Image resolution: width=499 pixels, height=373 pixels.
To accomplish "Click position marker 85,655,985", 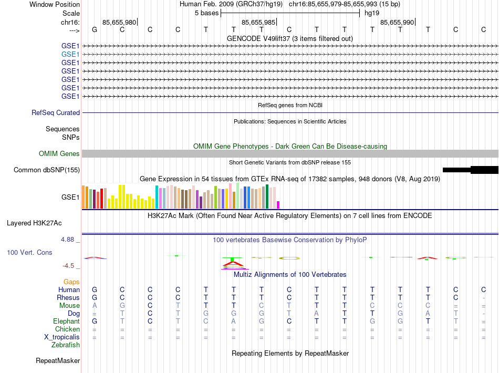I will pyautogui.click(x=258, y=22).
